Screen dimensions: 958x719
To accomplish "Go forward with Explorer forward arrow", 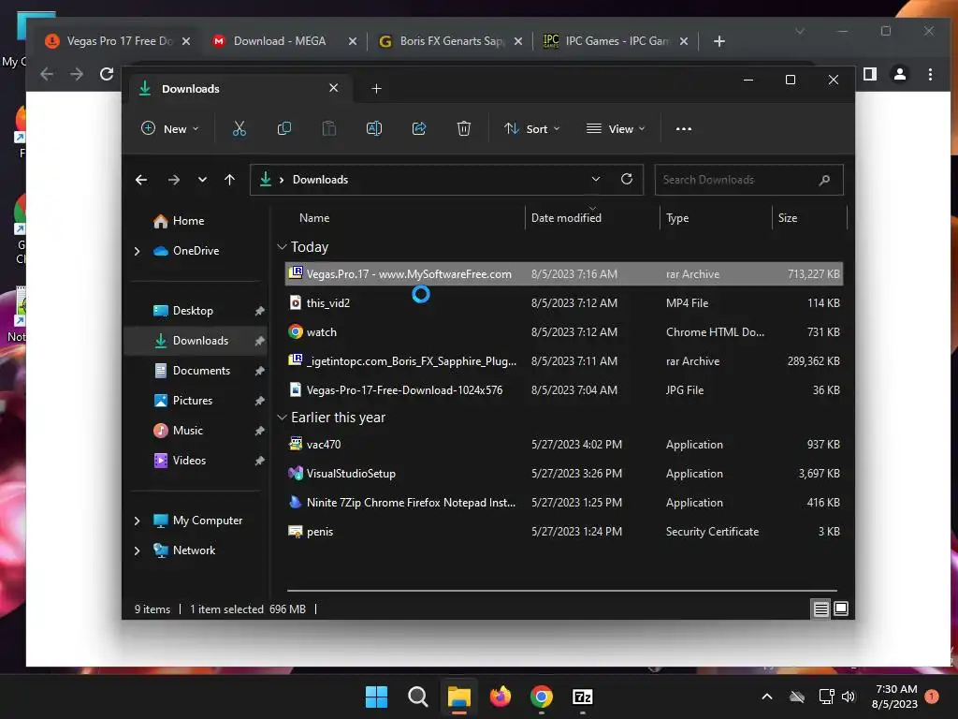I will pyautogui.click(x=174, y=180).
